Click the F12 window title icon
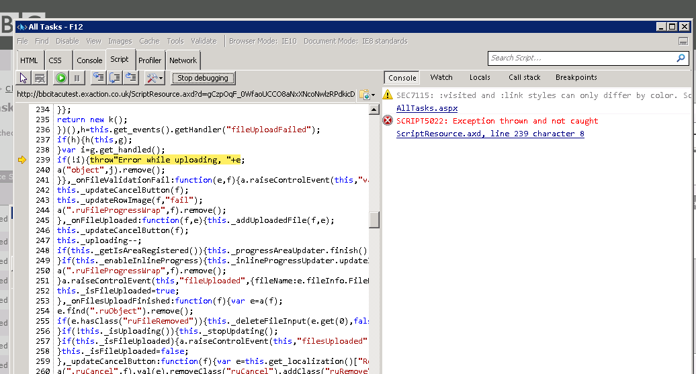The height and width of the screenshot is (374, 696). (x=21, y=27)
